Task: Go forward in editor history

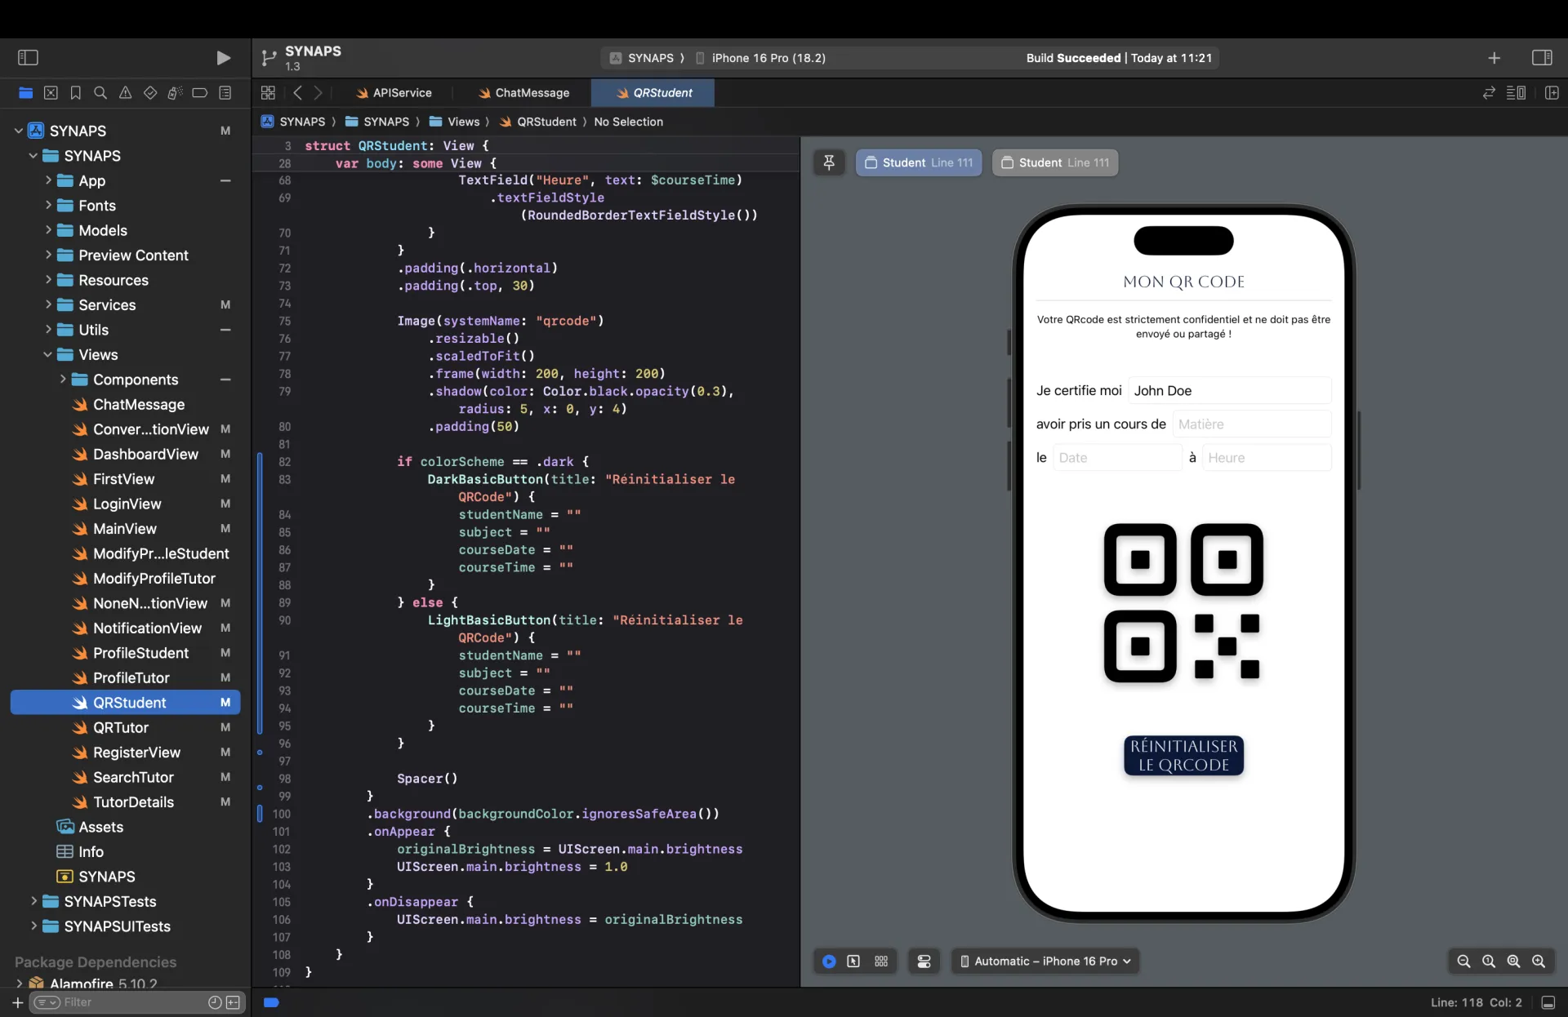Action: click(318, 93)
